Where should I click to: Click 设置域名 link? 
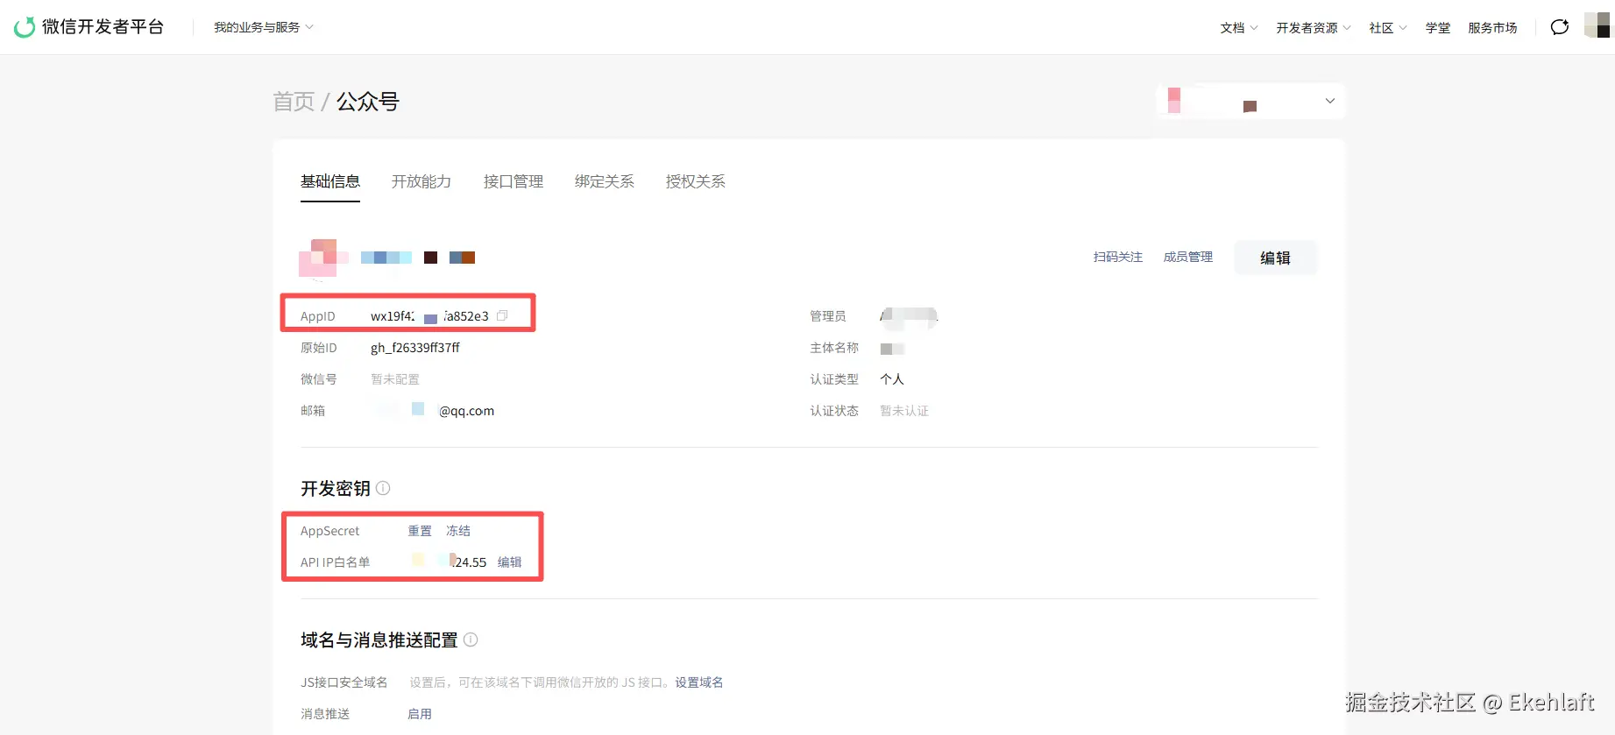tap(699, 682)
